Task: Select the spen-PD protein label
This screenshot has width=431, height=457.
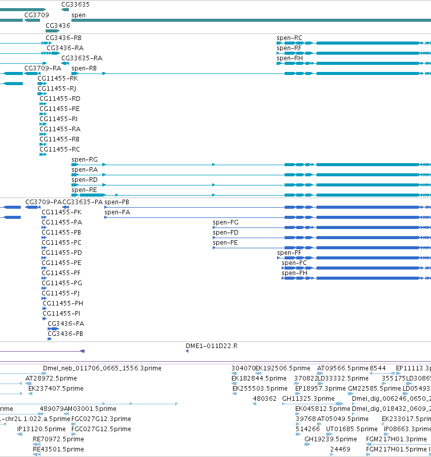Action: [225, 233]
